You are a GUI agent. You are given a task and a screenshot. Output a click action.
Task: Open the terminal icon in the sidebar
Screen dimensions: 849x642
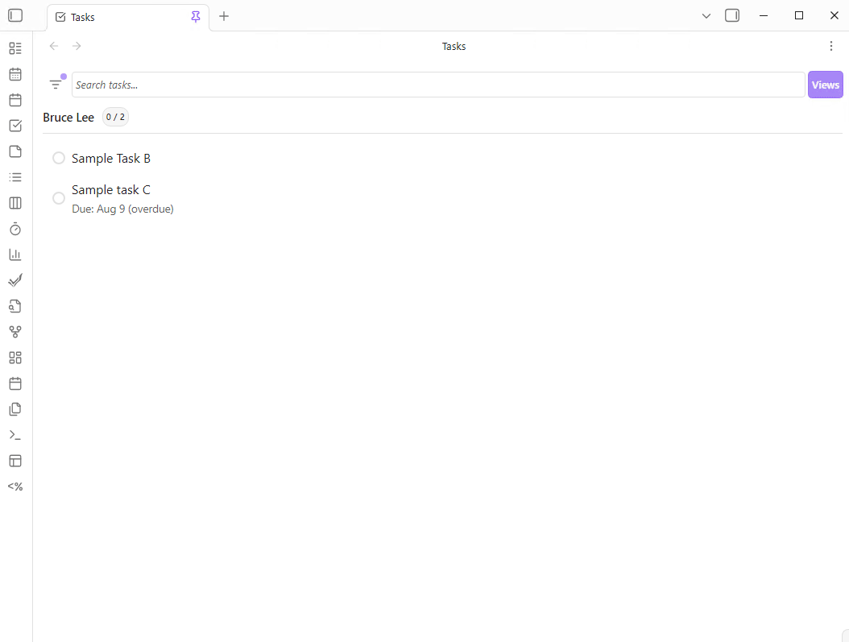coord(14,434)
